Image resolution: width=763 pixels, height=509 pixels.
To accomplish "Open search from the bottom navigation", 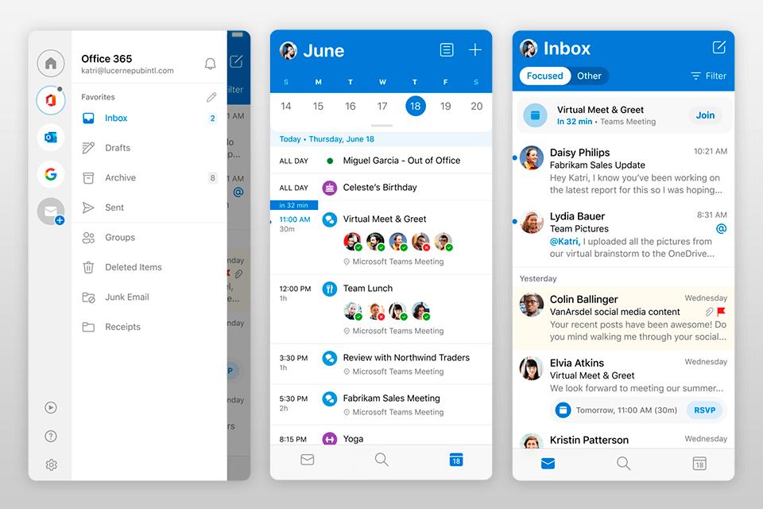I will [x=623, y=464].
